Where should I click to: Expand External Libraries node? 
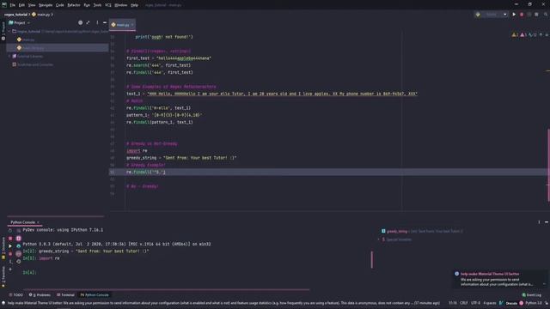[x=9, y=56]
